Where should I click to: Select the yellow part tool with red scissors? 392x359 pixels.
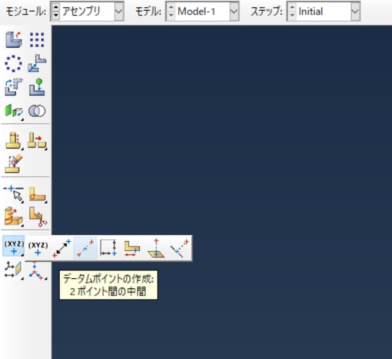tap(38, 217)
